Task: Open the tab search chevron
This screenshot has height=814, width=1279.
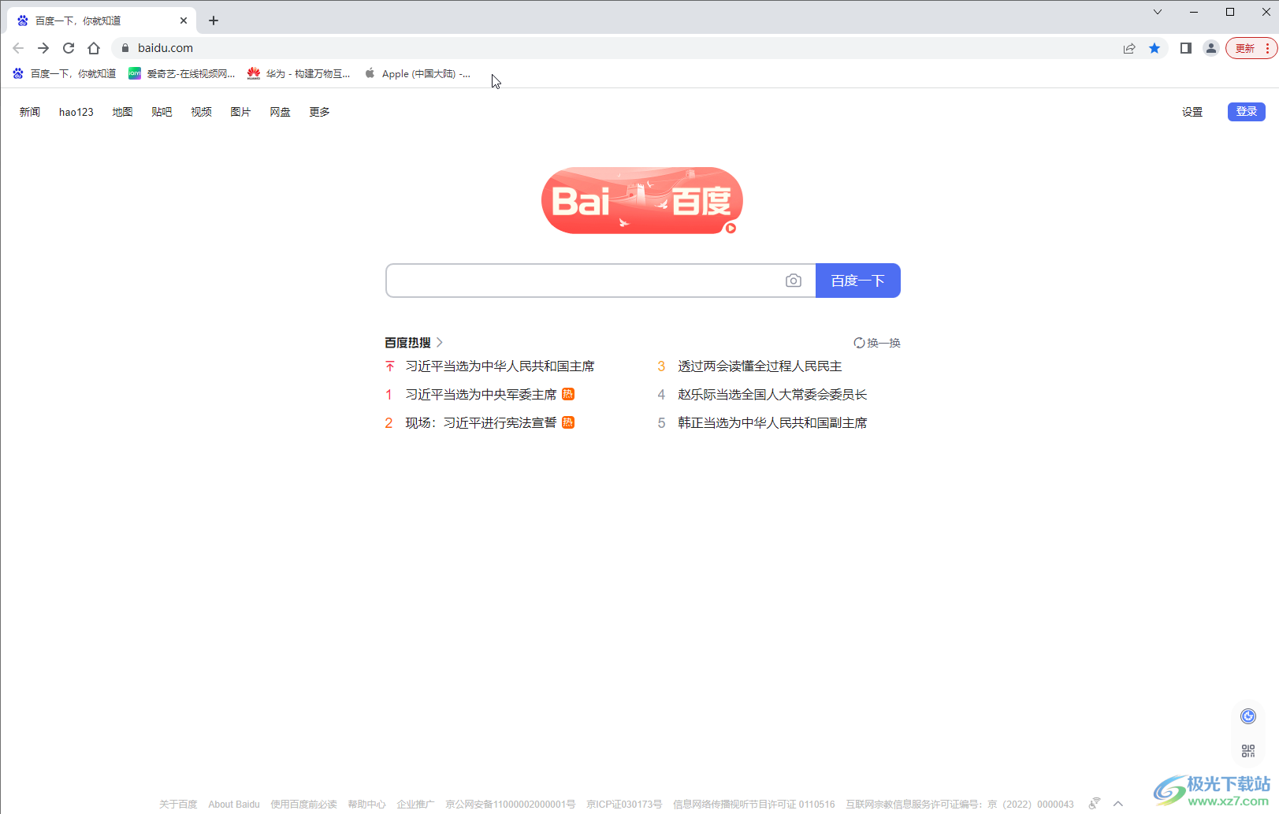Action: click(1158, 12)
